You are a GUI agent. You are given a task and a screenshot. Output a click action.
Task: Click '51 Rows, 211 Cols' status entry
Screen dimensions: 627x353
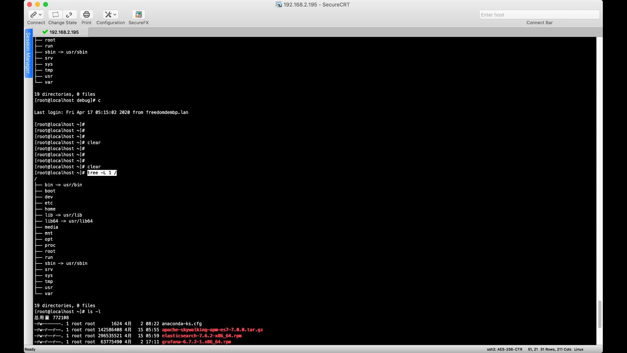[556, 349]
